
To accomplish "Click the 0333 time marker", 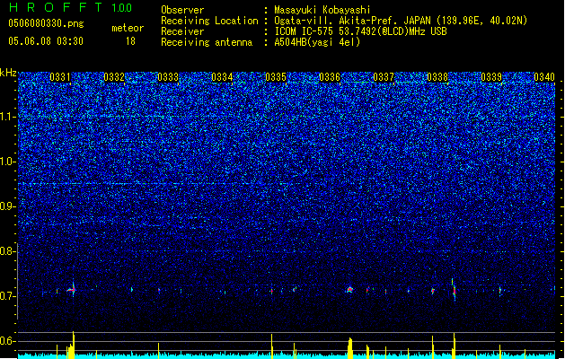I will click(168, 77).
